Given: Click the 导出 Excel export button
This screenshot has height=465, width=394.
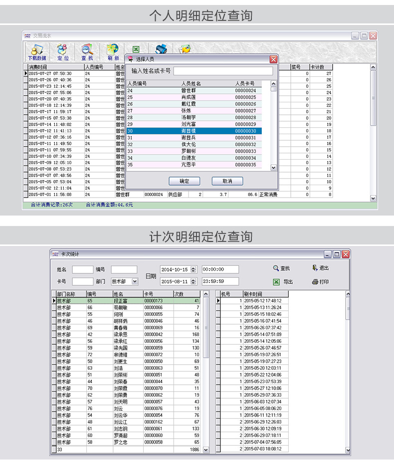Looking at the screenshot, I should (x=282, y=282).
